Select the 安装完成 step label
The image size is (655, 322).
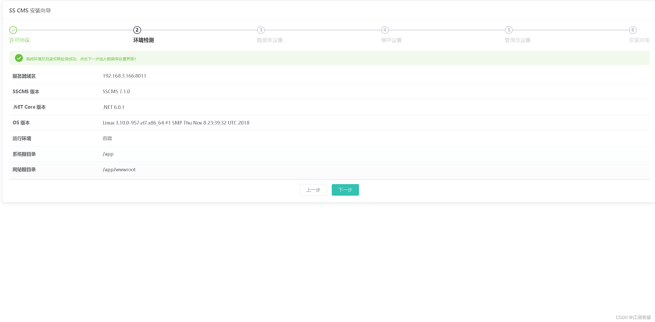click(x=639, y=40)
